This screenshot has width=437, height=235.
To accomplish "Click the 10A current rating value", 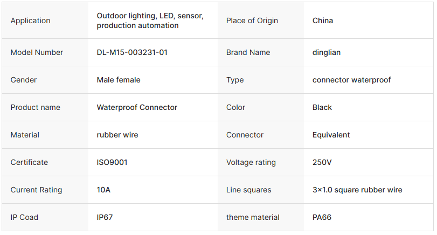I will point(103,190).
